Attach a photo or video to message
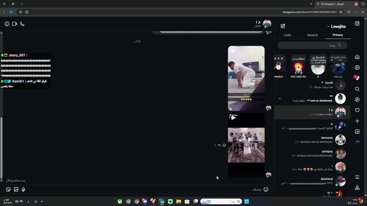The height and width of the screenshot is (206, 367). tap(16, 189)
